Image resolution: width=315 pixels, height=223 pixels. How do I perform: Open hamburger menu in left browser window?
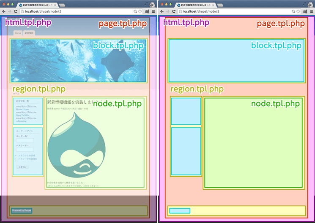pos(153,11)
